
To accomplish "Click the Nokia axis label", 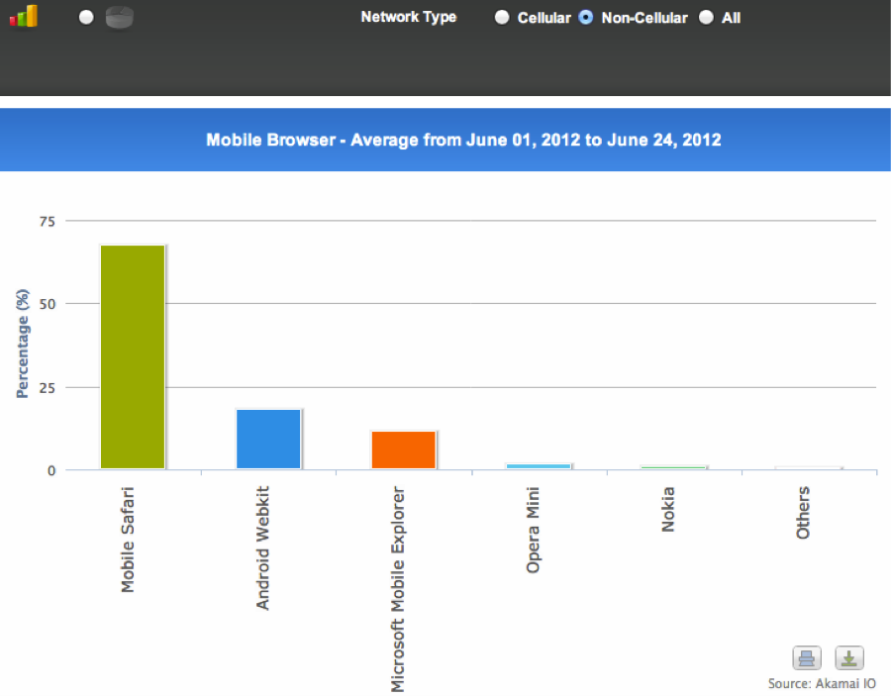I will [667, 509].
